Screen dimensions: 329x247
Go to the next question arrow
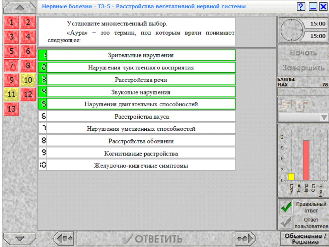[245, 239]
